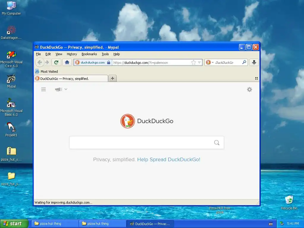Select the DuckDuckGo — Privacy, simplified tab
The width and height of the screenshot is (304, 228).
pyautogui.click(x=71, y=78)
